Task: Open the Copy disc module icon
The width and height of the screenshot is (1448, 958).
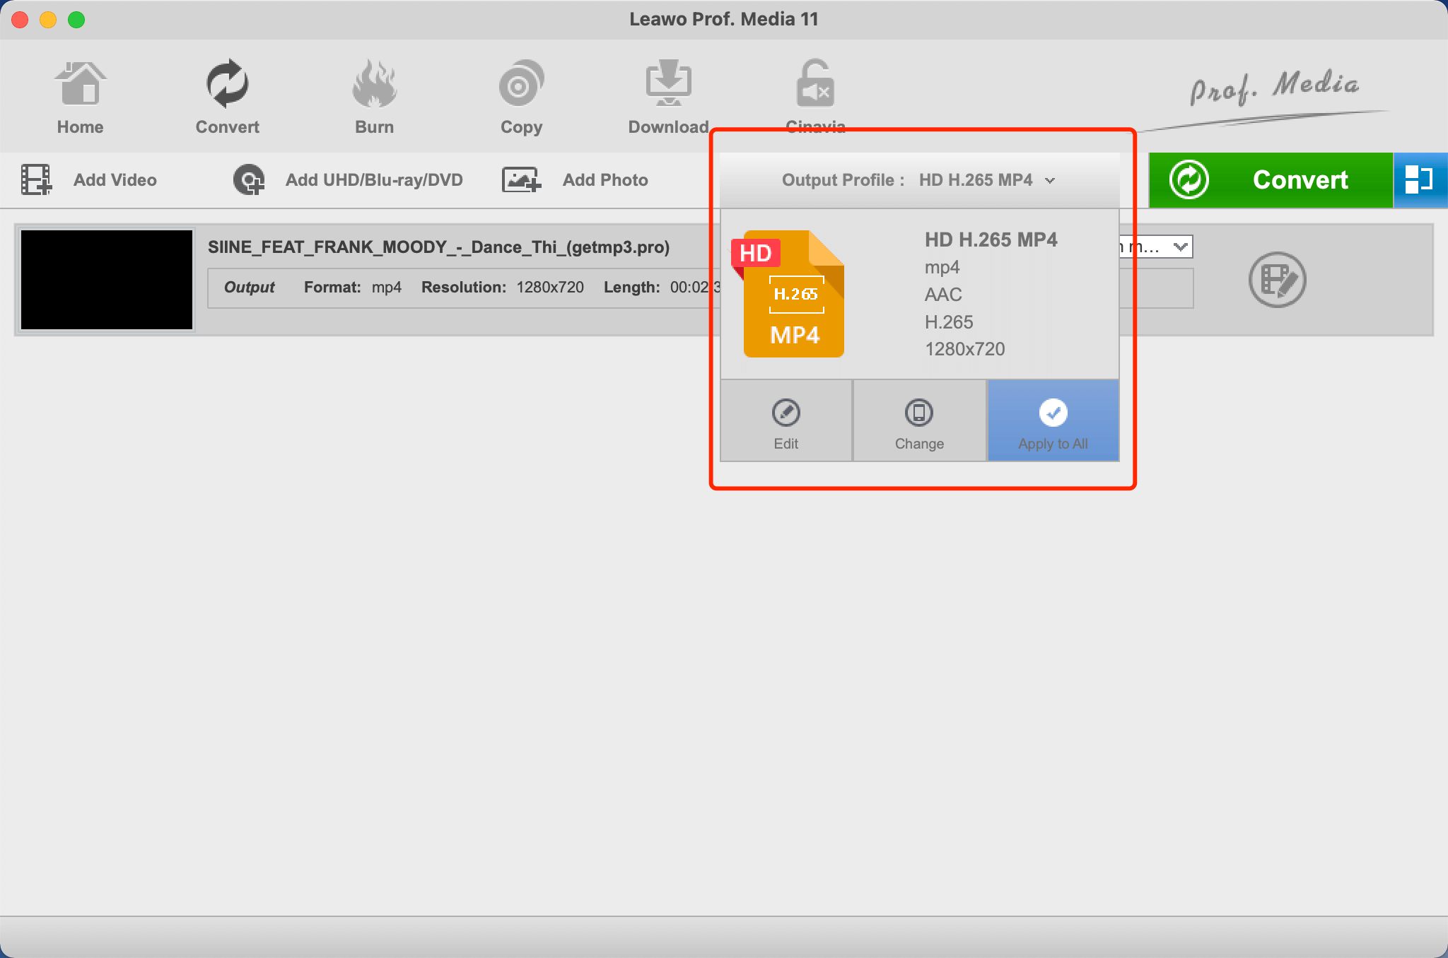Action: pos(521,84)
